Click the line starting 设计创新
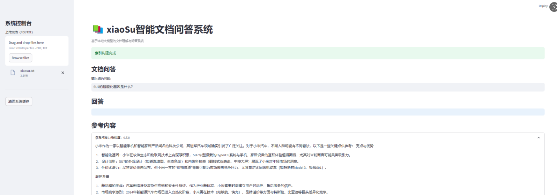This screenshot has height=195, width=557. [x=200, y=162]
